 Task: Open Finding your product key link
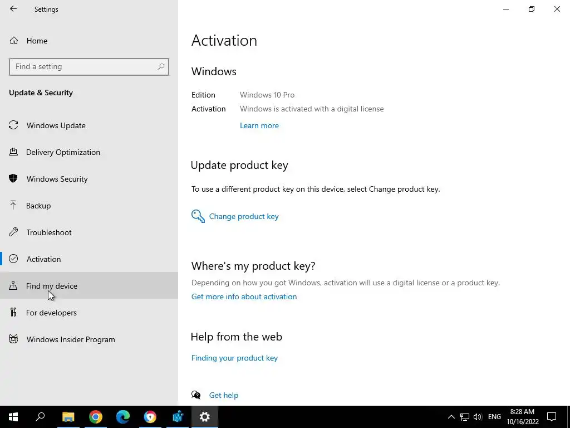pyautogui.click(x=234, y=358)
